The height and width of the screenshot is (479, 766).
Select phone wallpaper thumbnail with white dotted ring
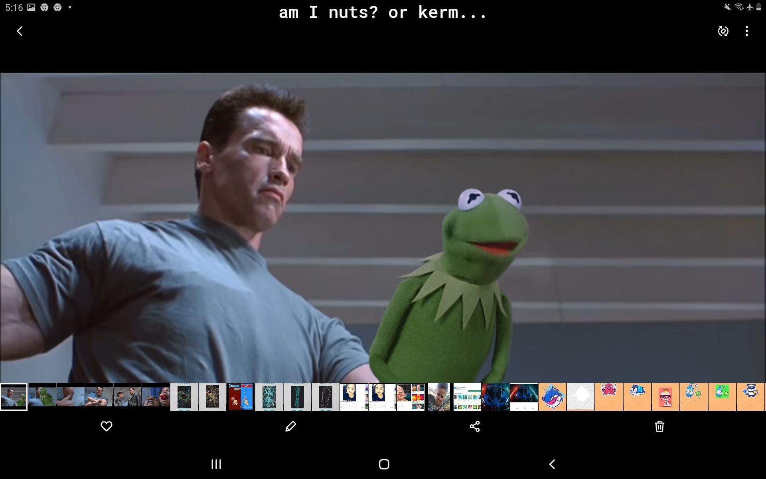pyautogui.click(x=326, y=397)
